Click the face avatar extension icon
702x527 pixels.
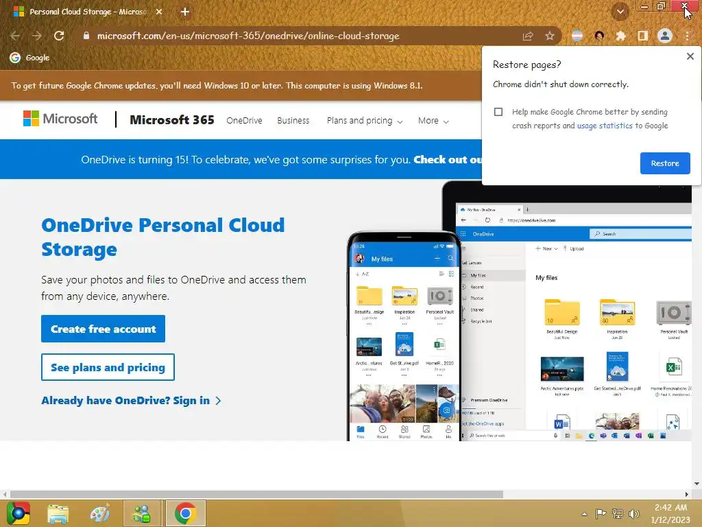click(x=599, y=36)
